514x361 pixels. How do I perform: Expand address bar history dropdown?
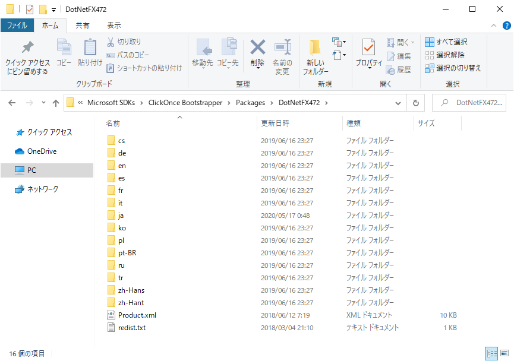(398, 103)
